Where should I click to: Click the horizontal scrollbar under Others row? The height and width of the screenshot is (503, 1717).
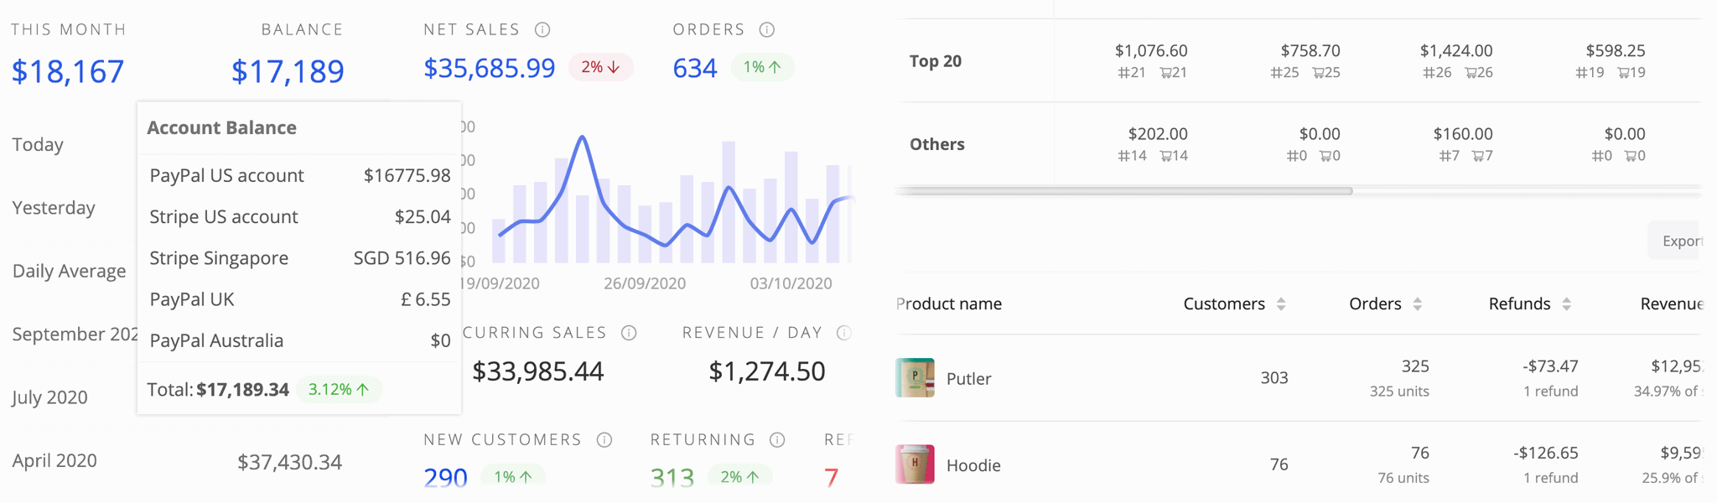pyautogui.click(x=1123, y=191)
